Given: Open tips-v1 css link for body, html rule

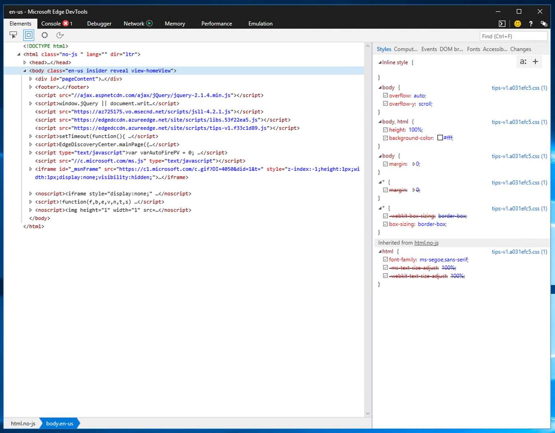Looking at the screenshot, I should 519,122.
